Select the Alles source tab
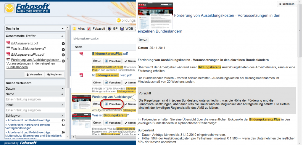The height and width of the screenshot is (145, 303). click(79, 29)
